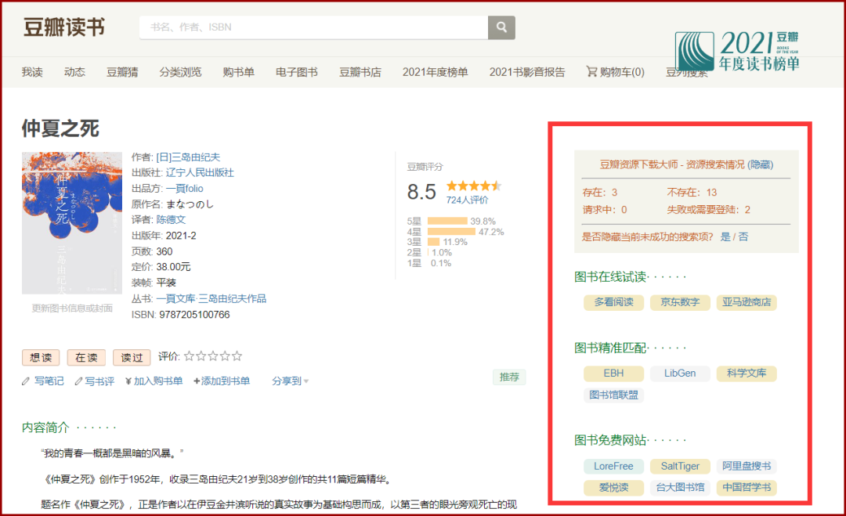The height and width of the screenshot is (516, 846).
Task: Click 写书评 with pencil icon
Action: pos(95,381)
